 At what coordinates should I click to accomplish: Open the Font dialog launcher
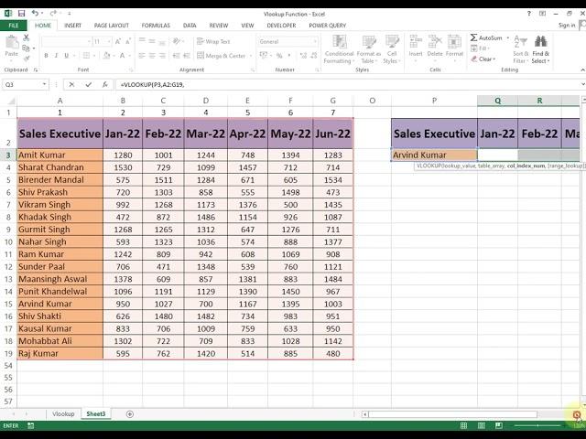131,70
